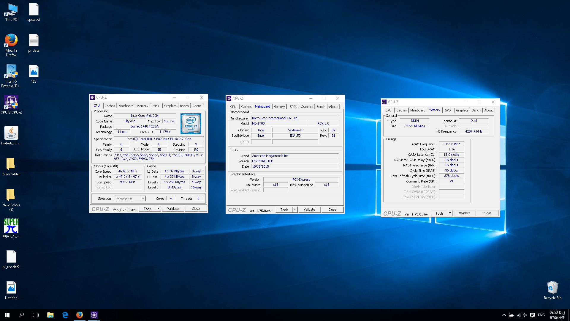Launch CPUID CPU-Z desktop shortcut
The height and width of the screenshot is (321, 570).
11,105
